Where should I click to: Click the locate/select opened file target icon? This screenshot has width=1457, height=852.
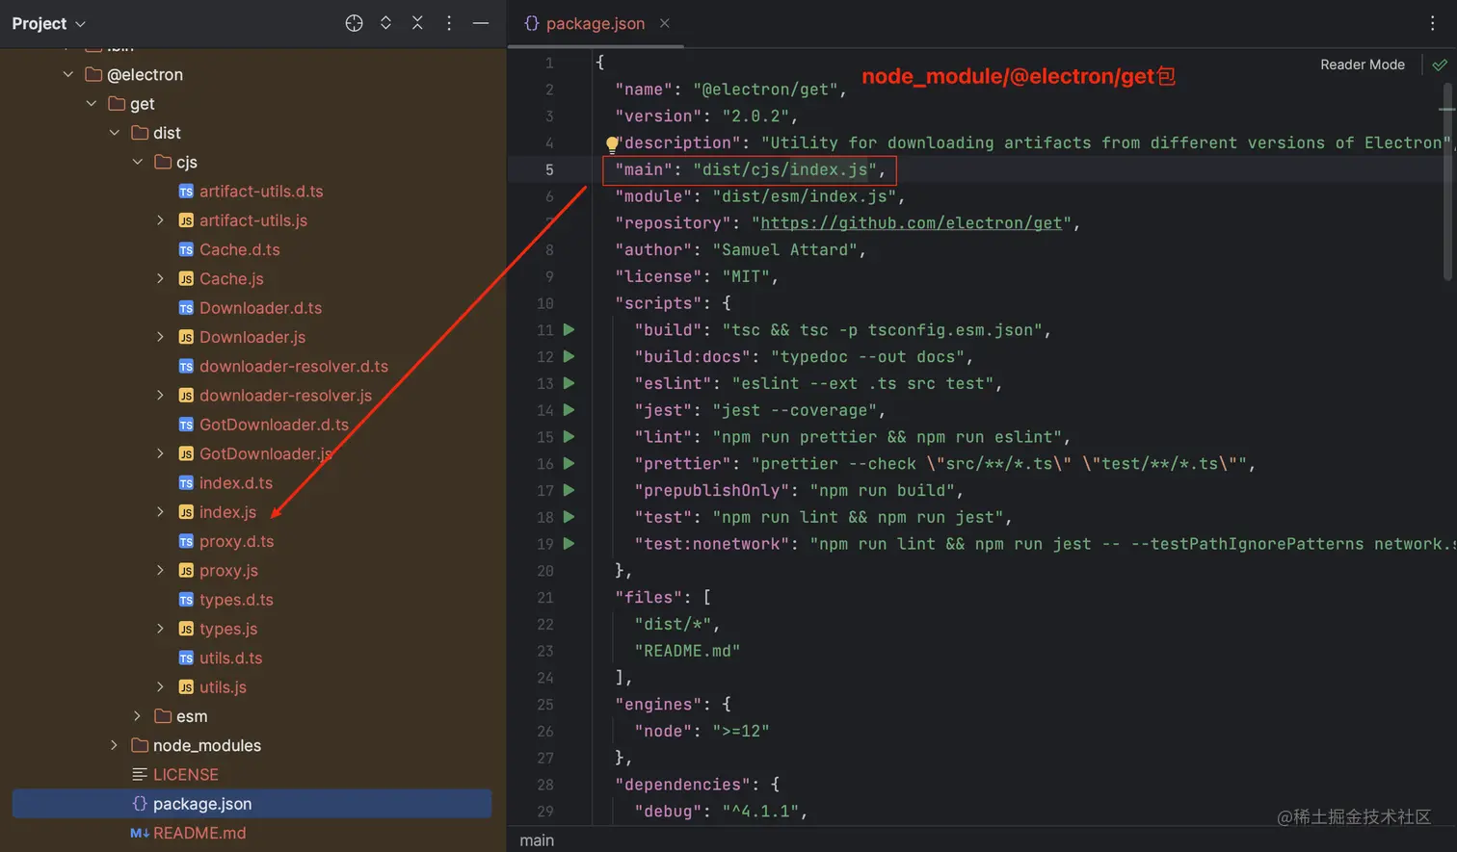point(354,23)
